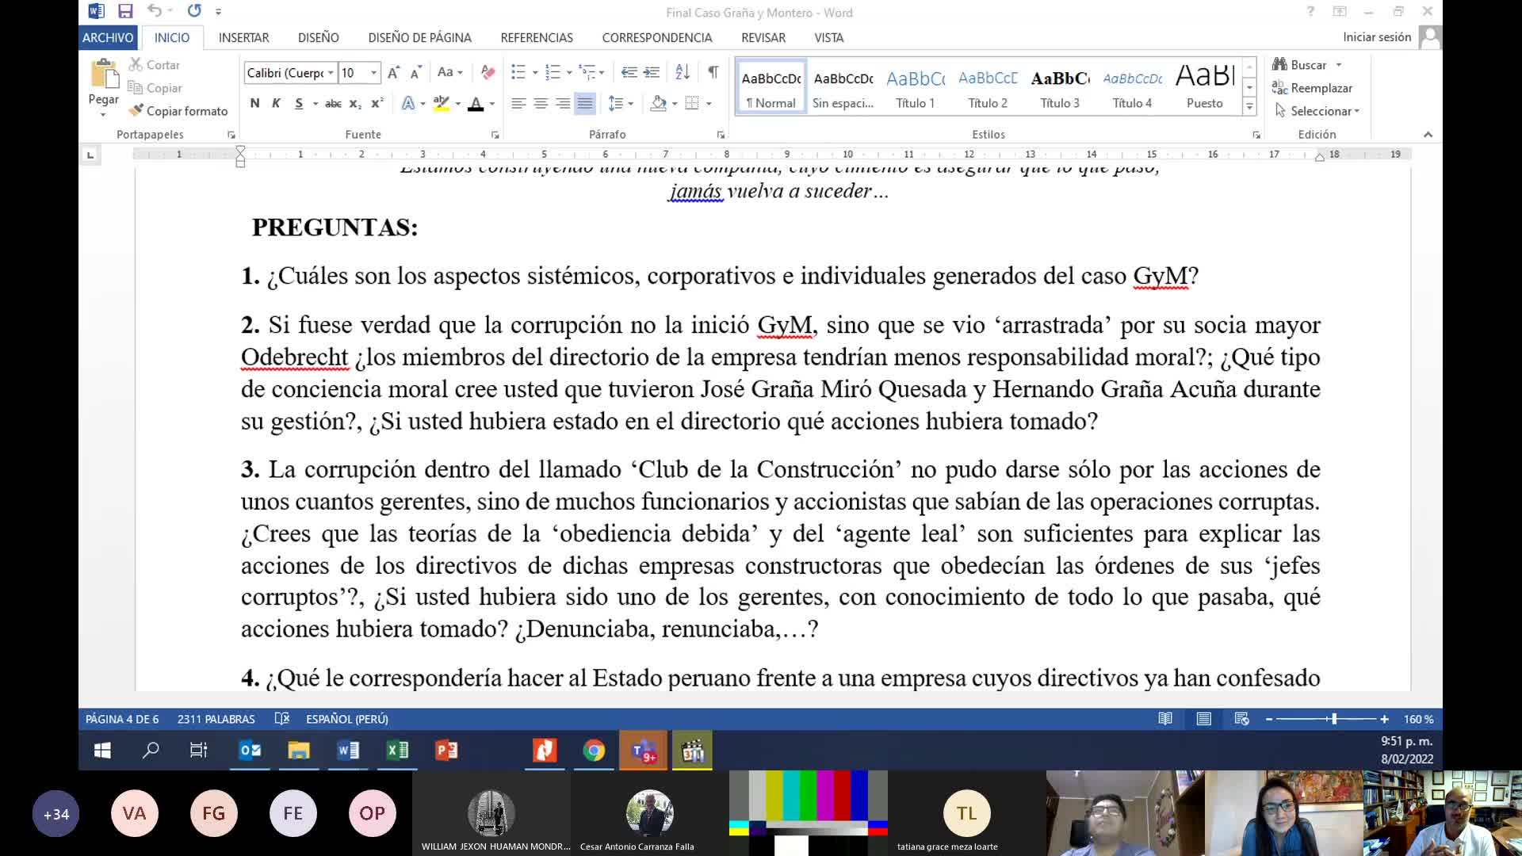Decrease font size with the shrink font icon
Viewport: 1522px width, 856px height.
point(416,72)
